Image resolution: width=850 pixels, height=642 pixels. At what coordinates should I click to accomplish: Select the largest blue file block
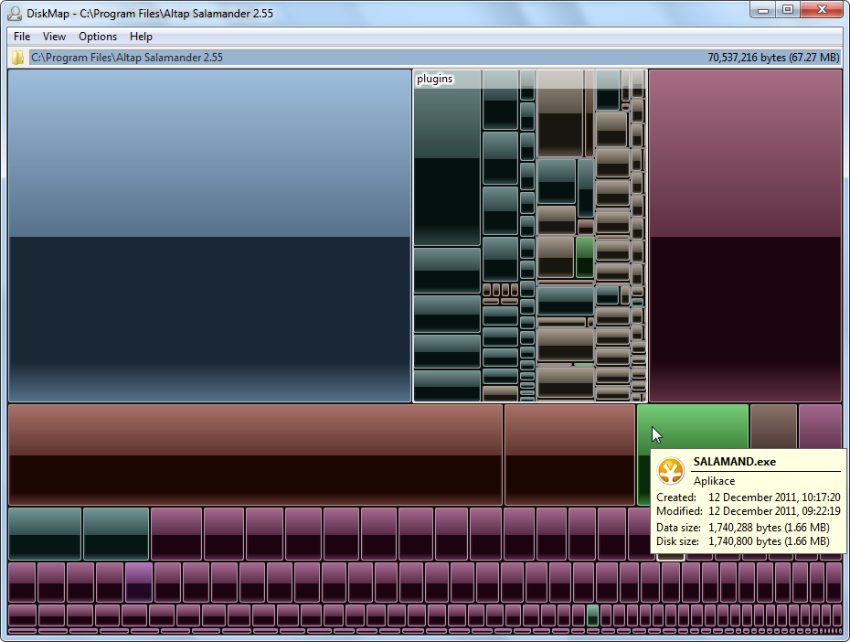click(210, 235)
